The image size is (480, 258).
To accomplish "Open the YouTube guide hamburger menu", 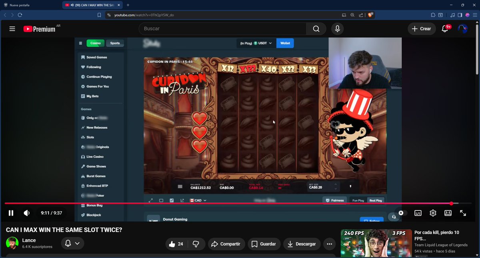I will tap(12, 29).
